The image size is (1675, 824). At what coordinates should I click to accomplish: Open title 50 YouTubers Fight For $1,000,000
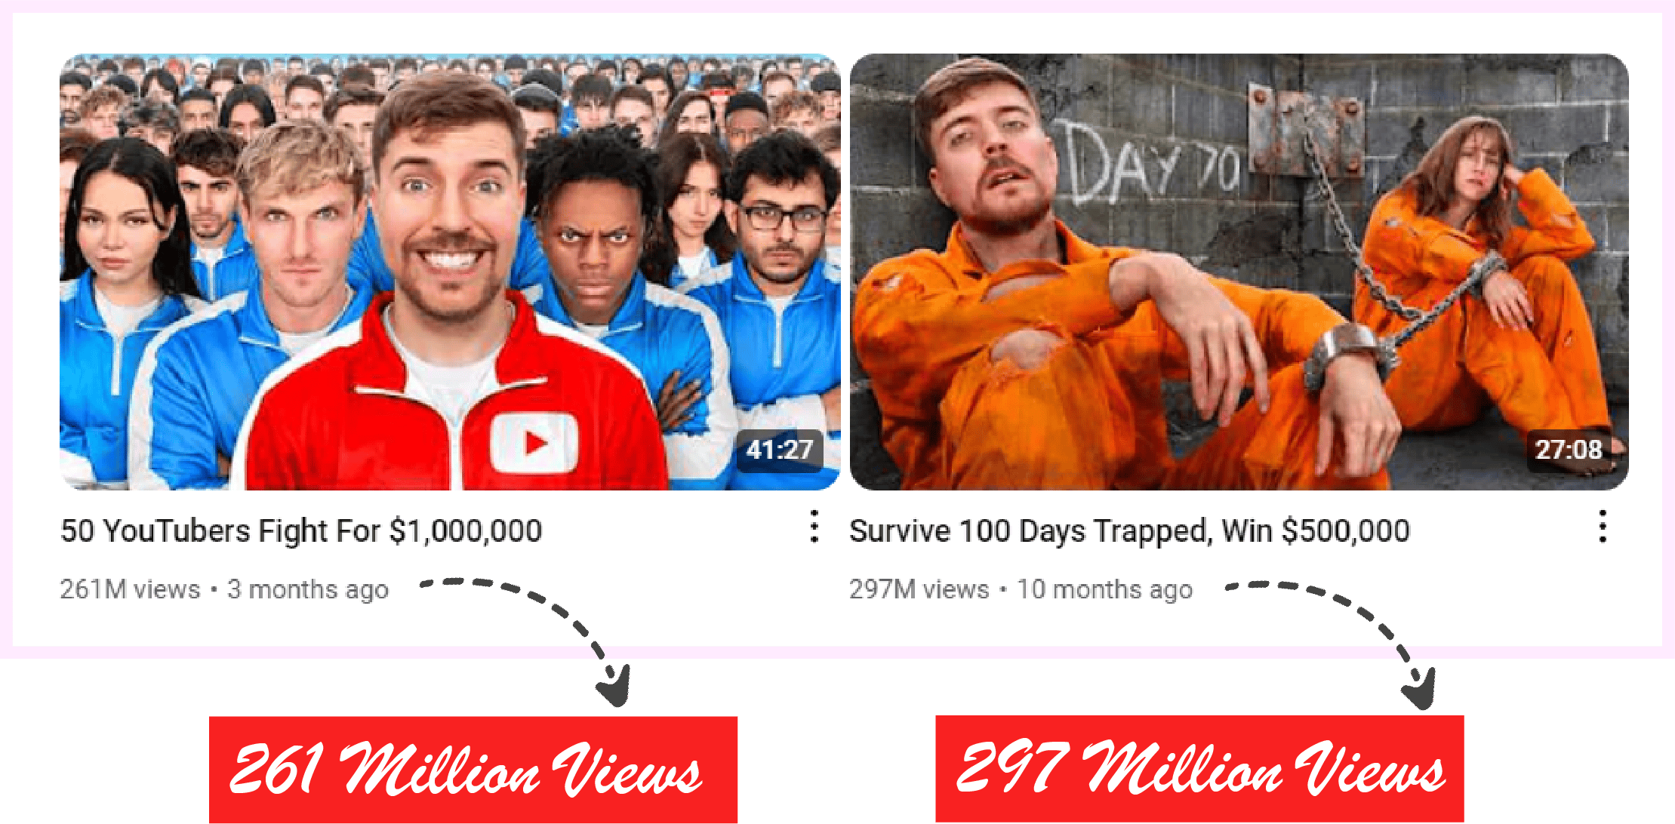pyautogui.click(x=301, y=531)
